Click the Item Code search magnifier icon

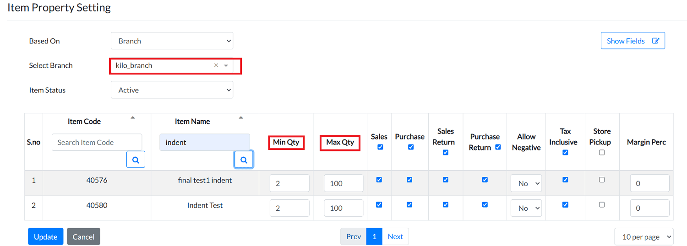[136, 159]
